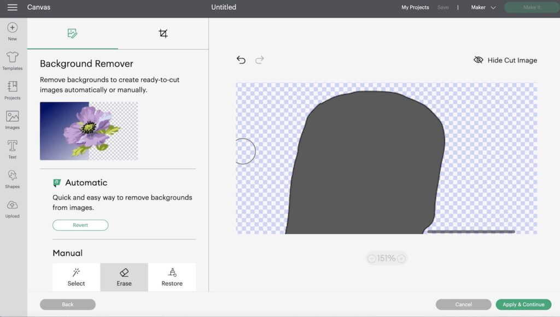The image size is (560, 317).
Task: Choose the manual Restore tool
Action: [x=172, y=278]
